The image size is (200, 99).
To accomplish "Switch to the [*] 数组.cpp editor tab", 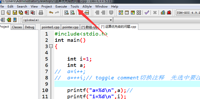I will click(89, 27).
